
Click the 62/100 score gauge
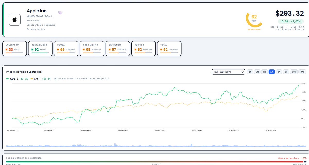click(254, 19)
